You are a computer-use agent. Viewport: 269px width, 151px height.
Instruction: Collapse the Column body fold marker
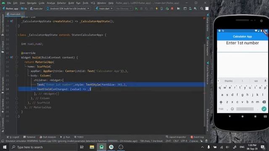[x=17, y=75]
